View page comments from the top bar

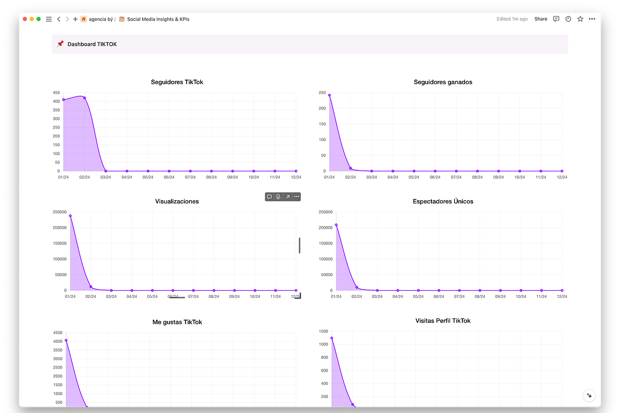pos(556,19)
